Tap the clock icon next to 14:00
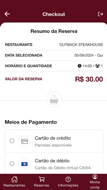The width and height of the screenshot is (107, 190). [79, 66]
